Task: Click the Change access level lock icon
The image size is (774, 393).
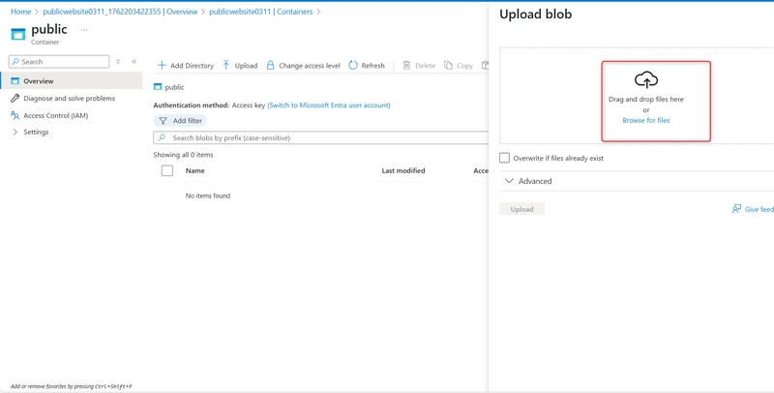Action: click(x=270, y=66)
